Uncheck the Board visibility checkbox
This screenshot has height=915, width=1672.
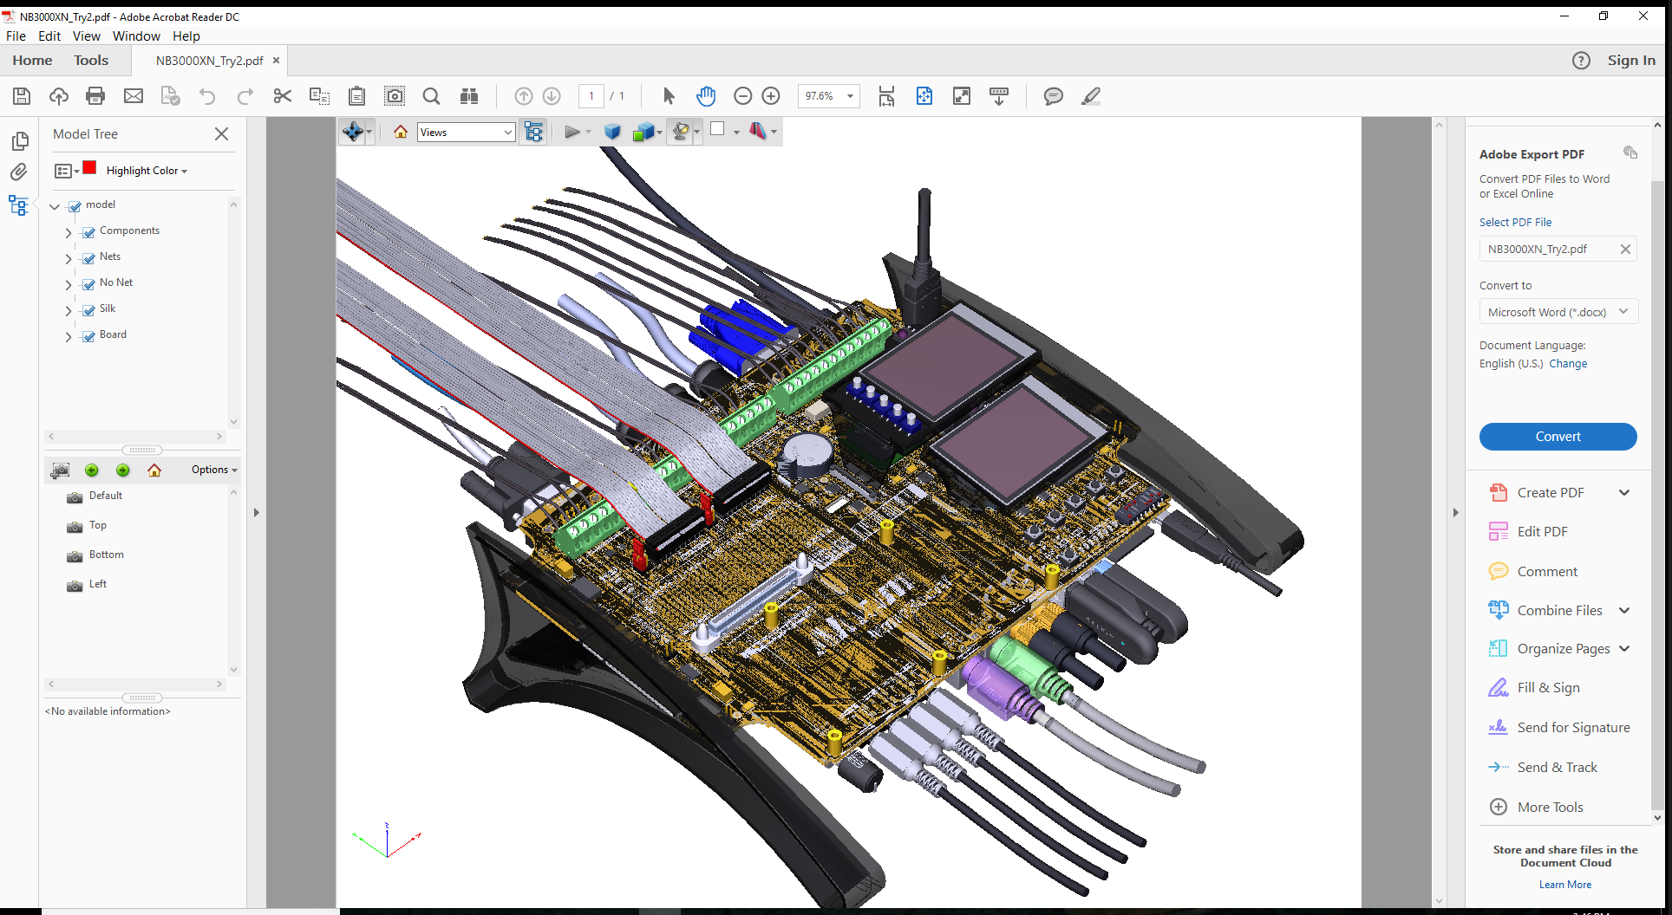point(88,336)
